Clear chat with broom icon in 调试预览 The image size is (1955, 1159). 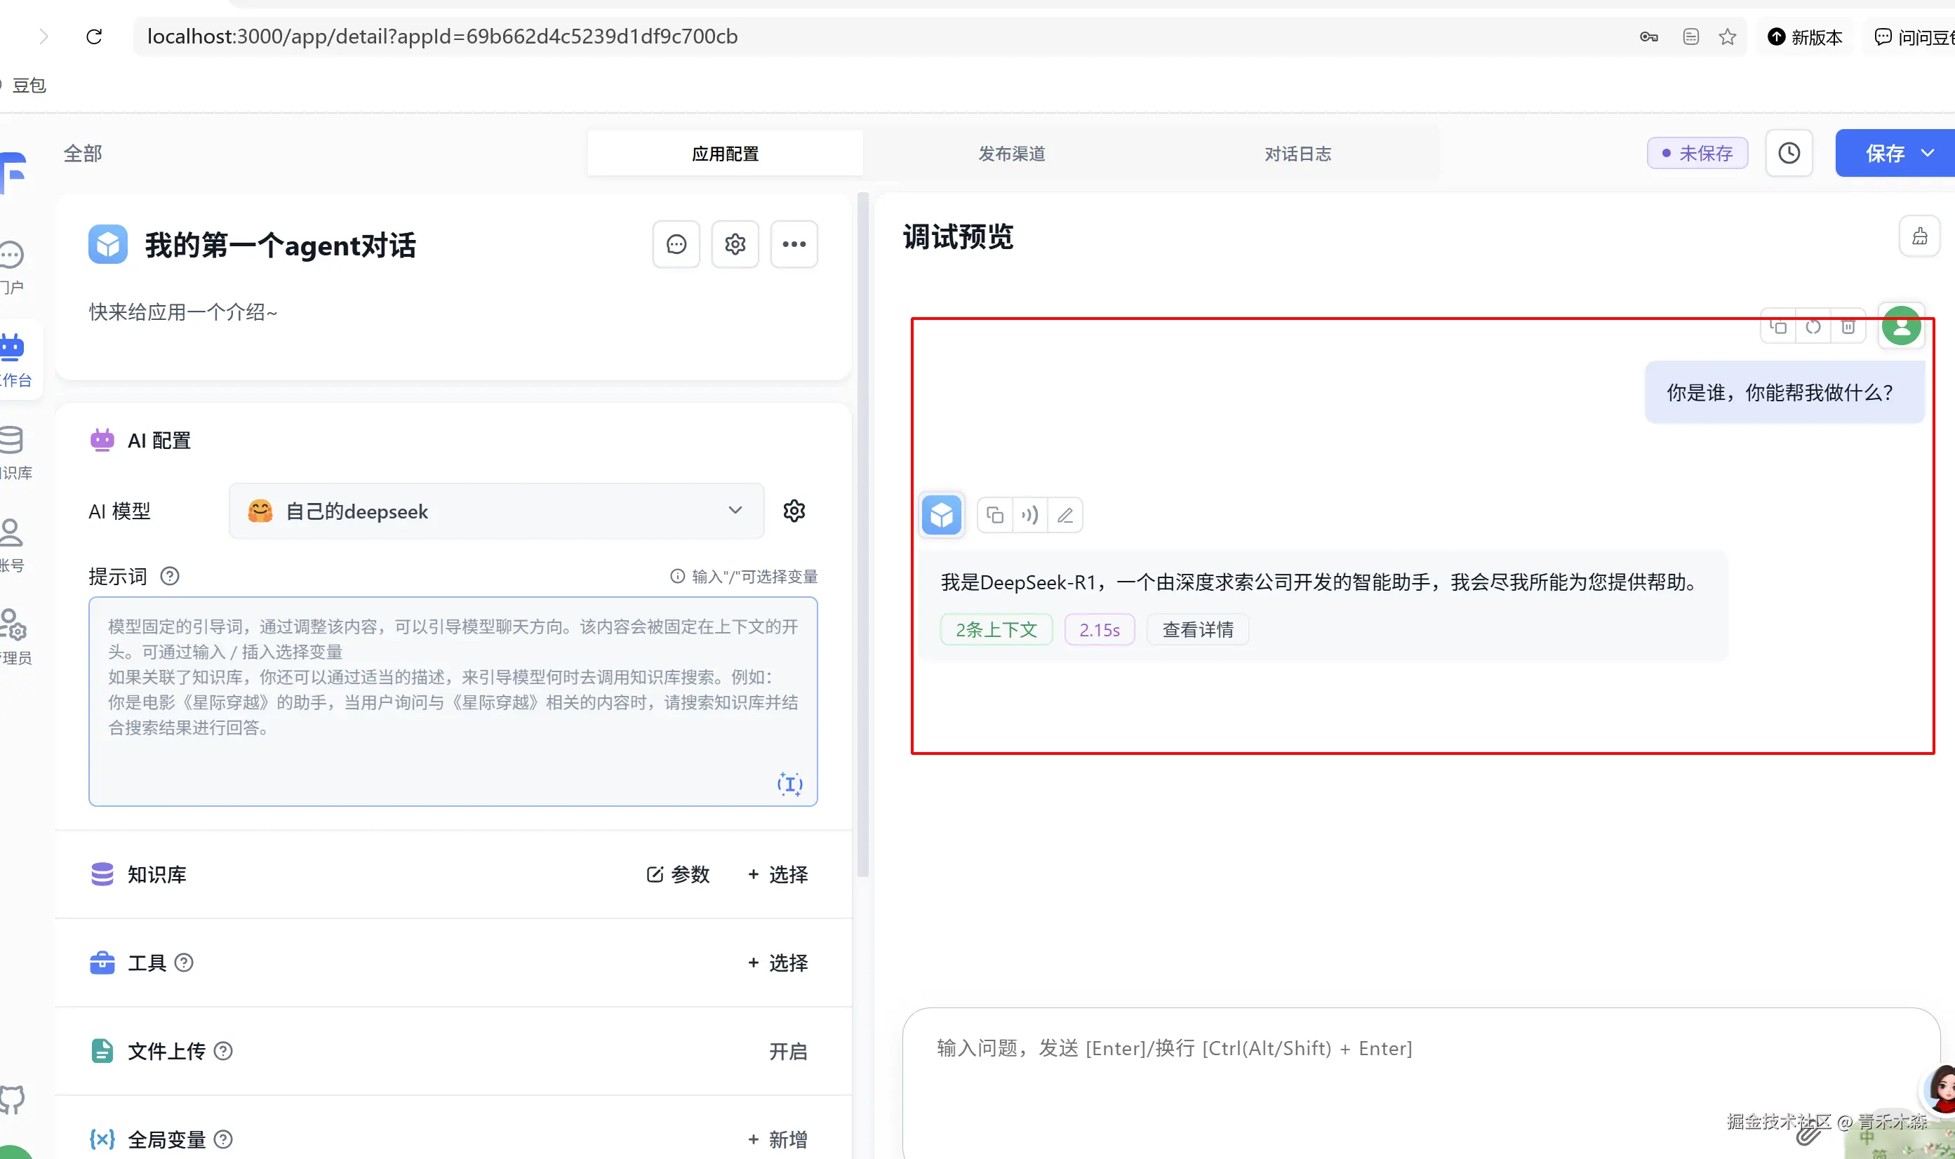pyautogui.click(x=1919, y=236)
